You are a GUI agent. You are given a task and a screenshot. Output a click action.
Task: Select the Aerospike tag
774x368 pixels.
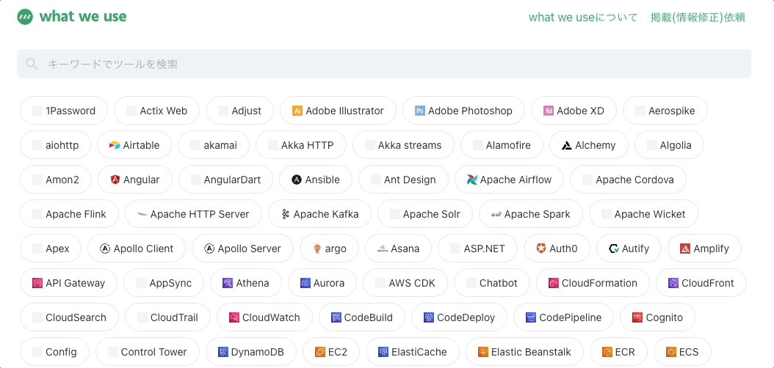[665, 111]
